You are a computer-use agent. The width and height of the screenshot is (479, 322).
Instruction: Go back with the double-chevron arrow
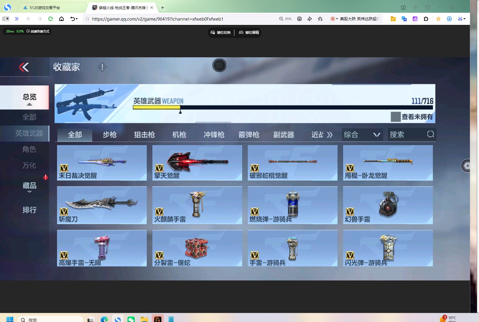[24, 67]
